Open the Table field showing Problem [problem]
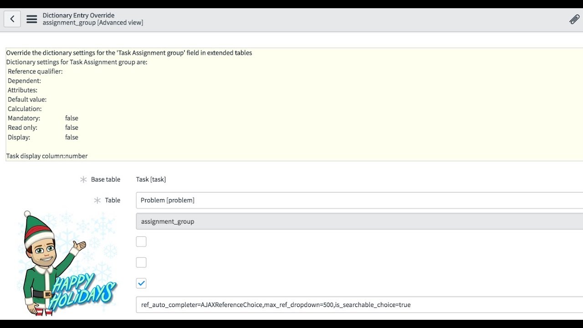 point(359,200)
